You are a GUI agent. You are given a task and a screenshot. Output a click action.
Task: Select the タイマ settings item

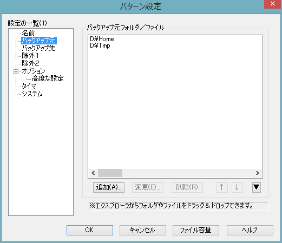(29, 86)
